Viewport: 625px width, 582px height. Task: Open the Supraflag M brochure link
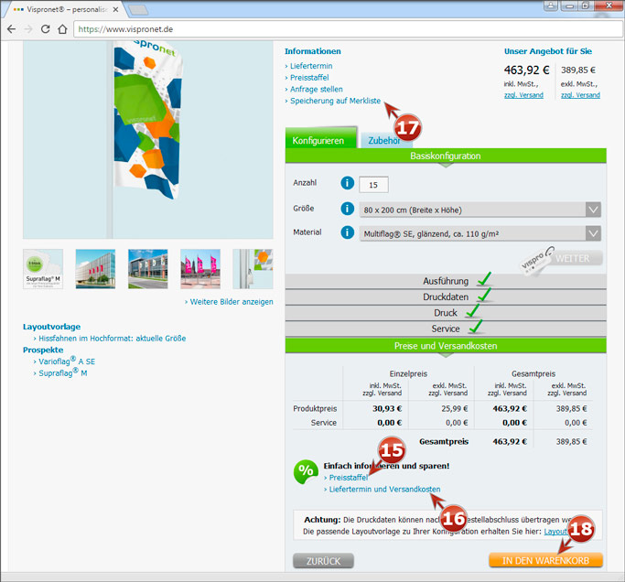pyautogui.click(x=62, y=372)
